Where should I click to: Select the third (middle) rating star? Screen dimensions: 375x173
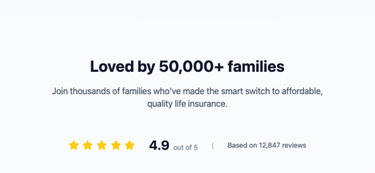[102, 145]
